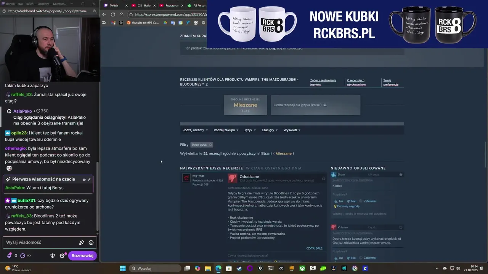Open Twoje preferencje link
This screenshot has width=488, height=274.
click(x=391, y=82)
